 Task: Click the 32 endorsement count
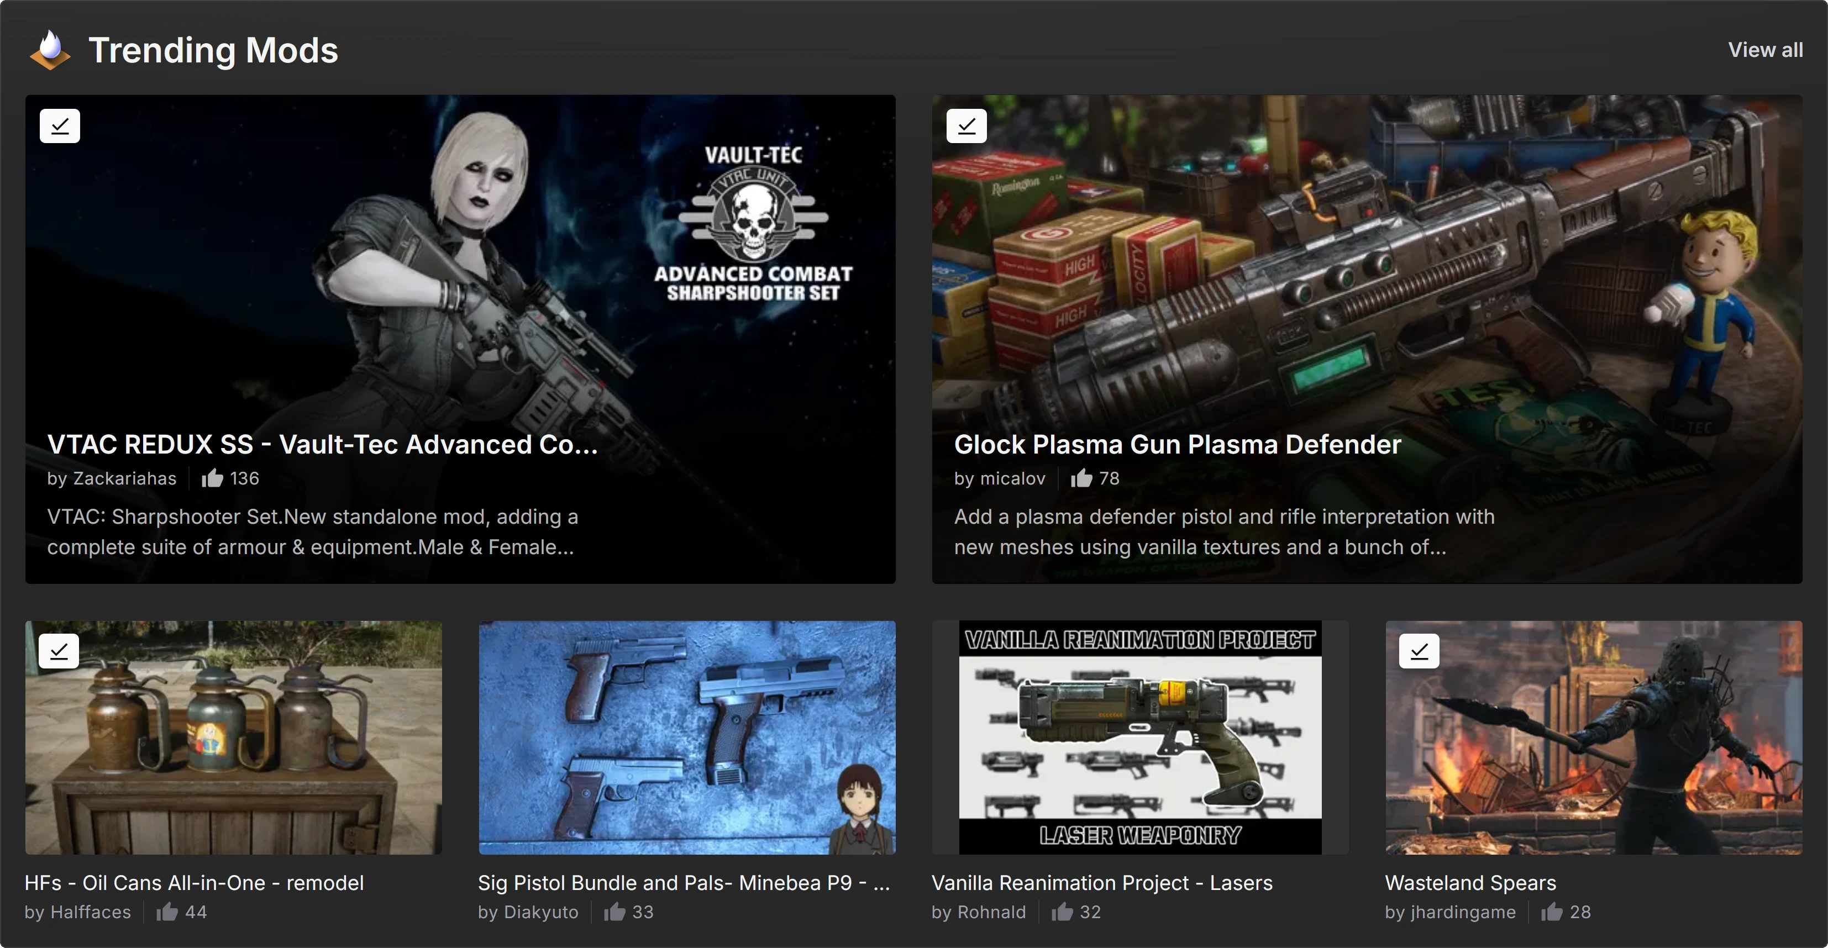[1090, 912]
